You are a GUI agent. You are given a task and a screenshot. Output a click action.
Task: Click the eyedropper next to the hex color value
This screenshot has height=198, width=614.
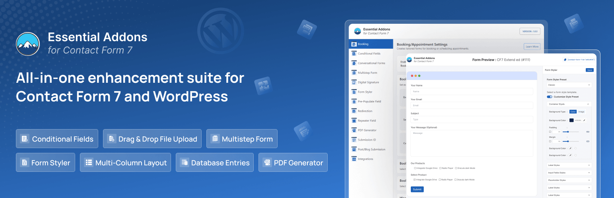[x=584, y=120]
